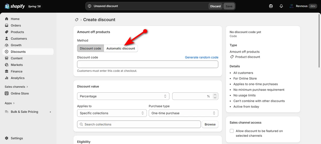Navigate to Customers
321x144 pixels.
click(x=28, y=38)
